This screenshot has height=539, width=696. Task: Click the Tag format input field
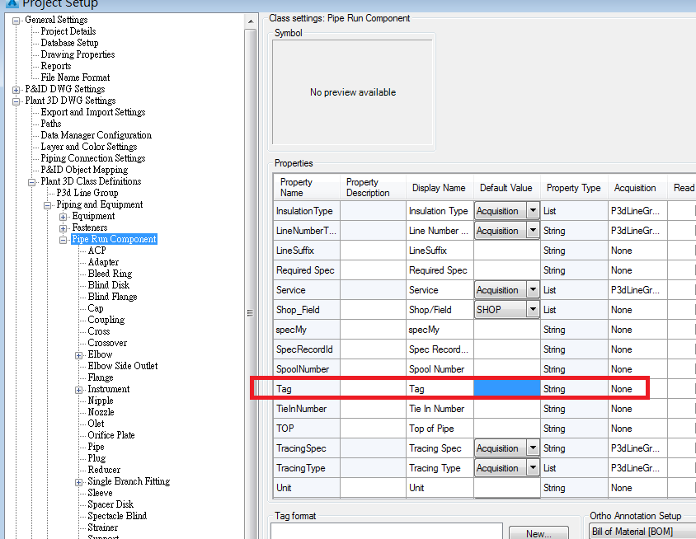tap(387, 531)
